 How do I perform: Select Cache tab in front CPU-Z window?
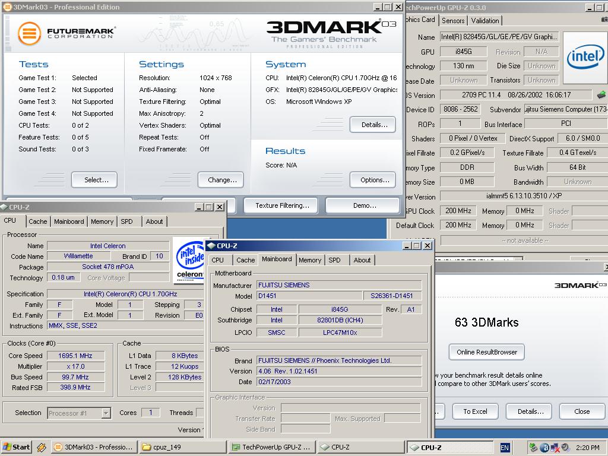coord(246,260)
